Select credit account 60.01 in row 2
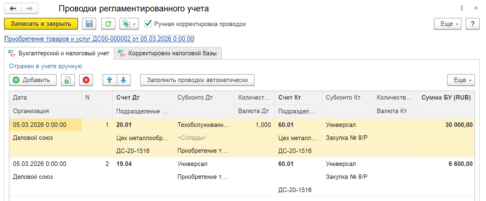The height and width of the screenshot is (201, 486). [298, 164]
